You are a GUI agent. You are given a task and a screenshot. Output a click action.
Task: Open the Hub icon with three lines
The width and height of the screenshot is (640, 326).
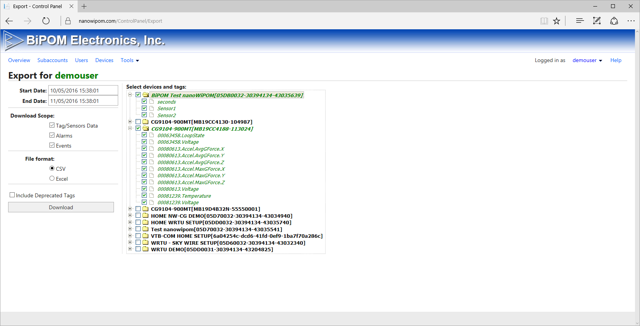point(580,21)
